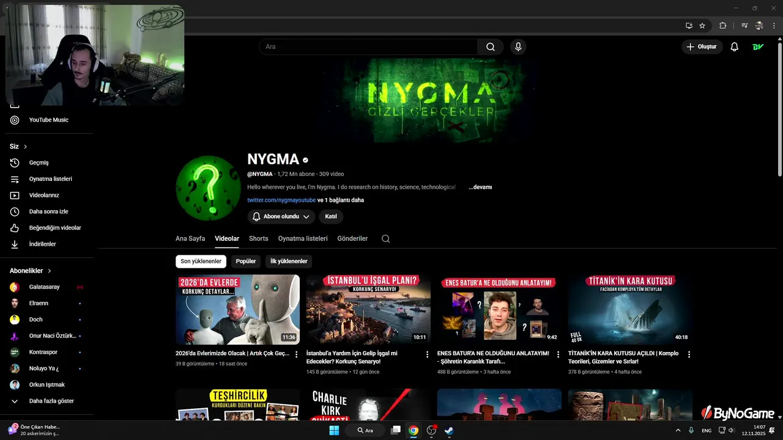This screenshot has height=440, width=783.
Task: Expand channel description with ...devamı
Action: [480, 187]
